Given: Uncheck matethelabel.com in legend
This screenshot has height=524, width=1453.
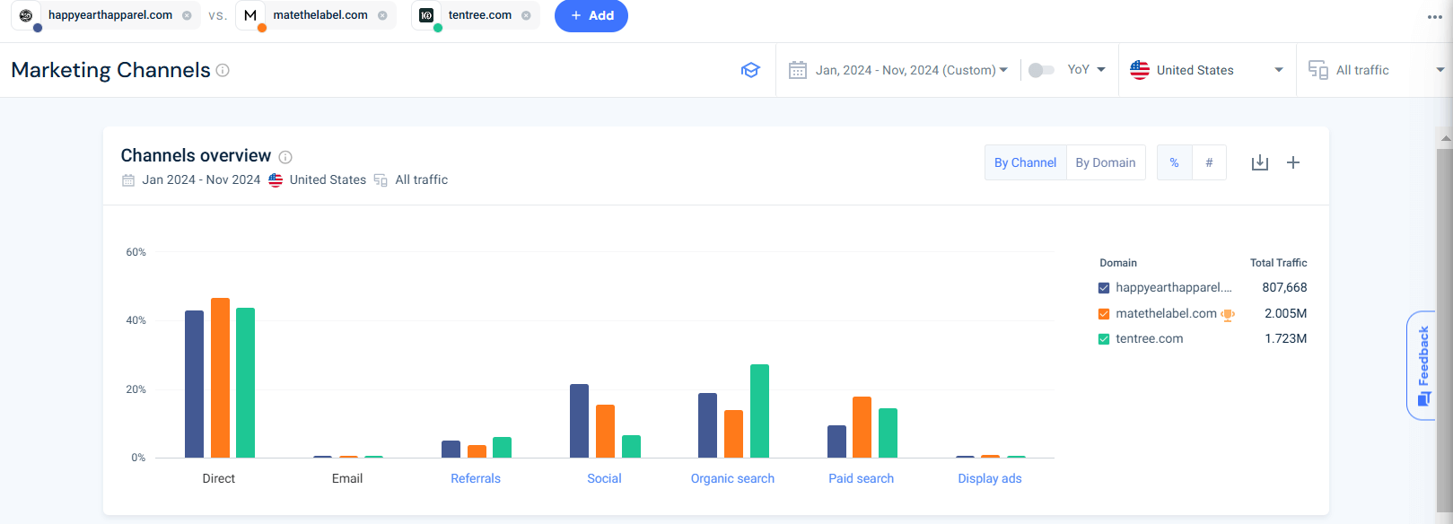Looking at the screenshot, I should click(1104, 314).
